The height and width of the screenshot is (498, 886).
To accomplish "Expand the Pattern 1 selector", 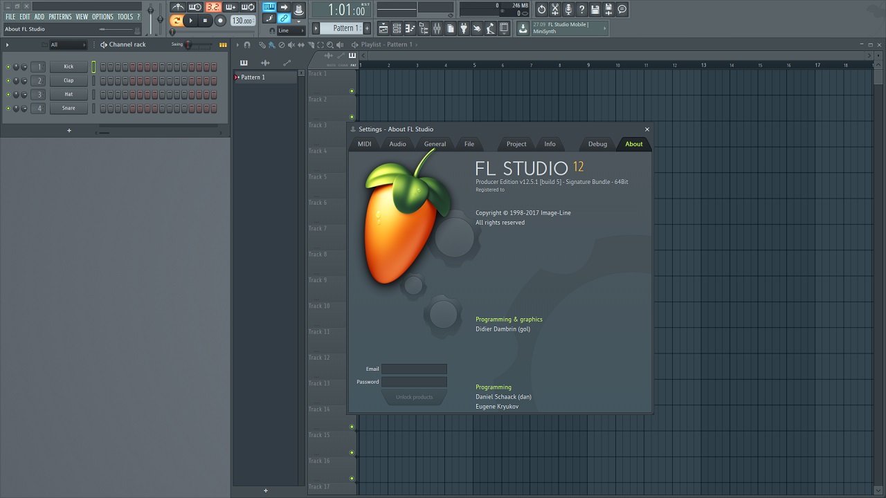I will tap(344, 28).
